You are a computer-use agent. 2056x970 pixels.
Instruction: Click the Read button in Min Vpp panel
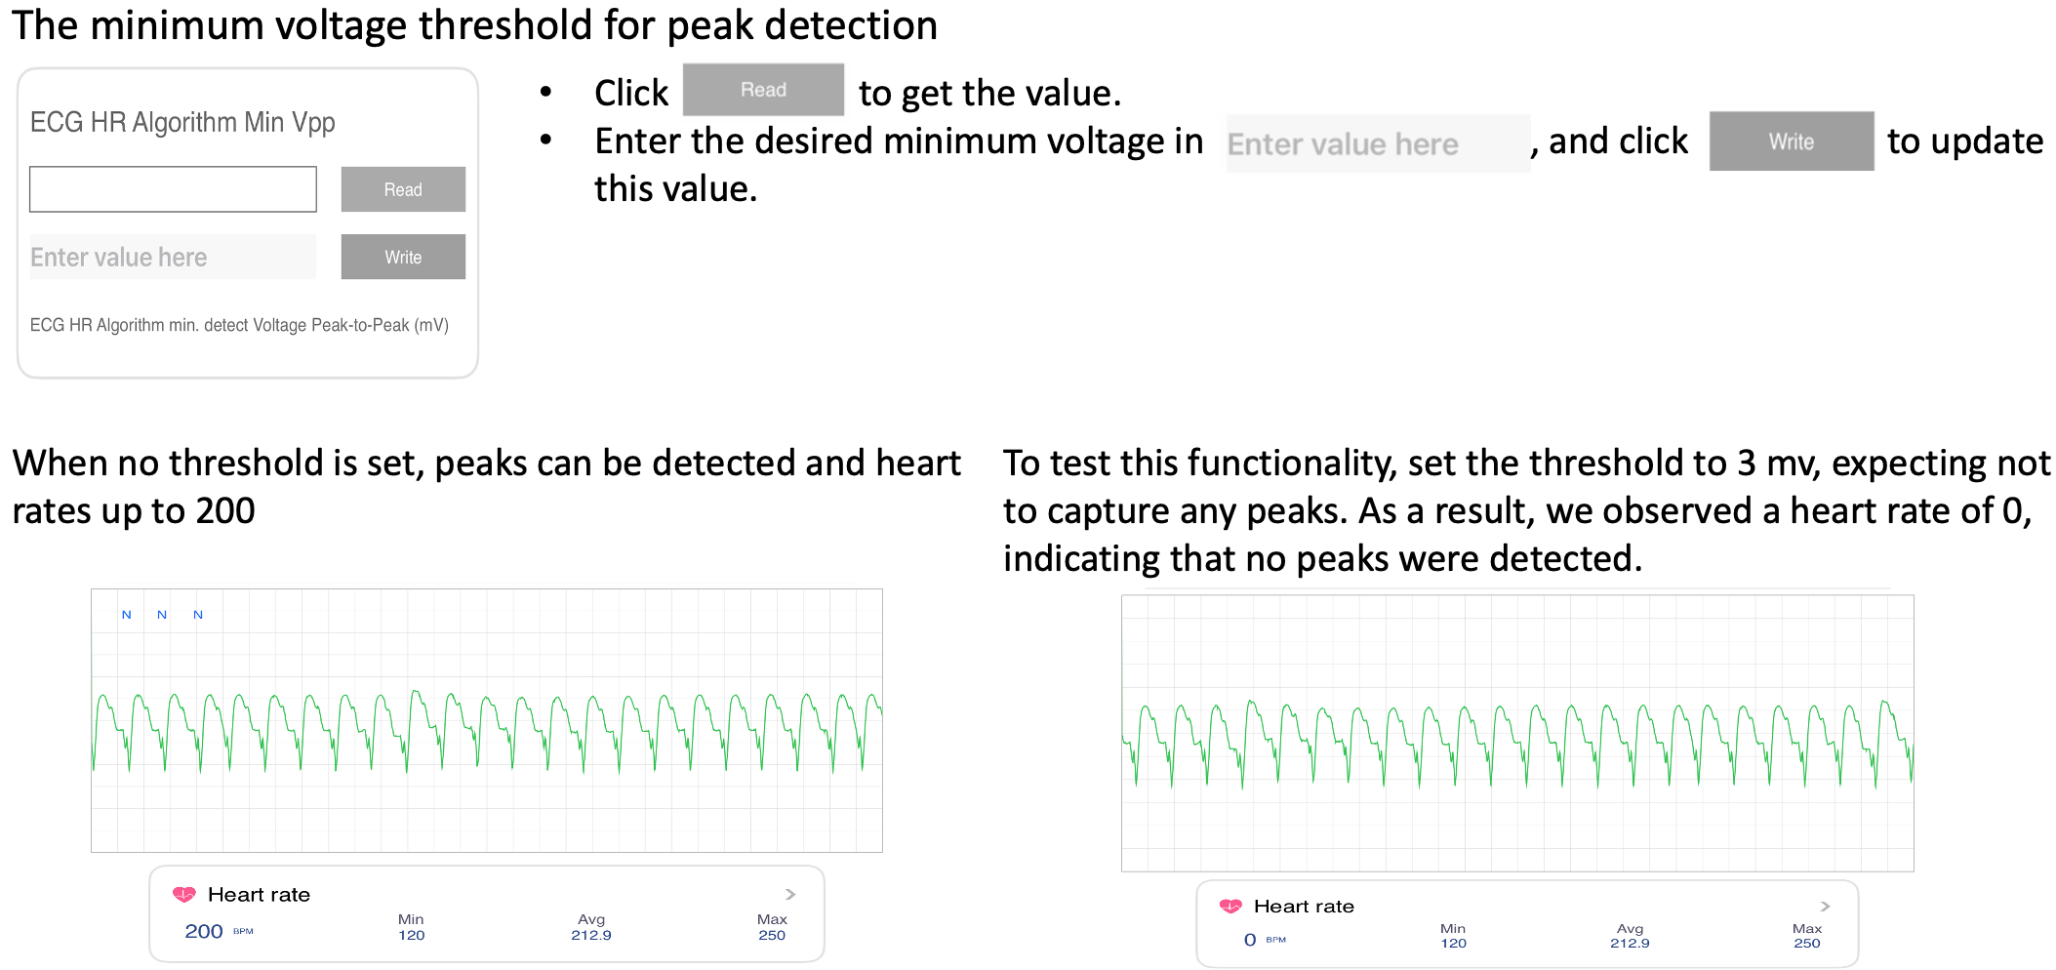403,189
